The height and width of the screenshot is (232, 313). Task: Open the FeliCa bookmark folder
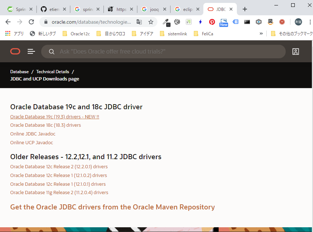point(203,34)
